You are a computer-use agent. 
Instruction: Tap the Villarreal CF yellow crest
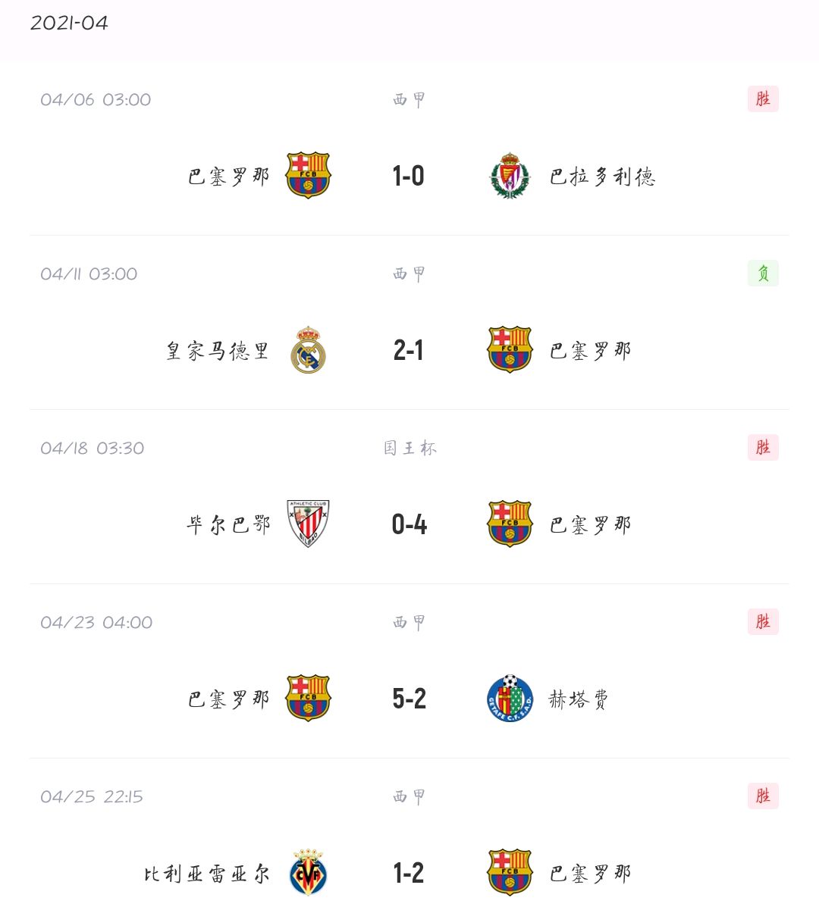[308, 872]
